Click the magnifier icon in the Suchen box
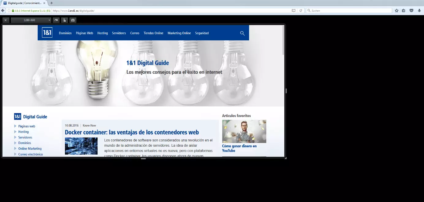The width and height of the screenshot is (424, 202). coord(309,11)
